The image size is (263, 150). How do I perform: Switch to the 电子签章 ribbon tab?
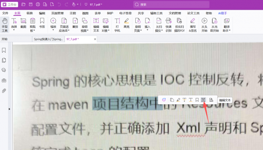125,13
